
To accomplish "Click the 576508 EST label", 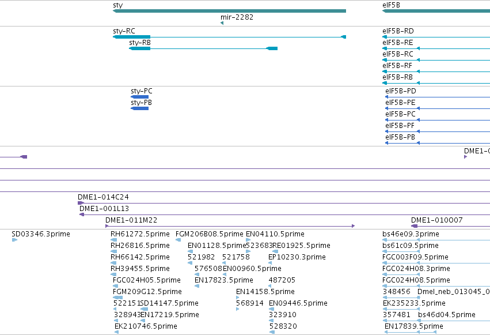I will [208, 269].
